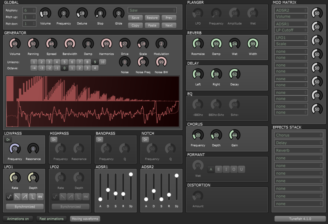Screen dimensions: 328x224
Task: Open the Saw preset dropdown
Action: [152, 10]
